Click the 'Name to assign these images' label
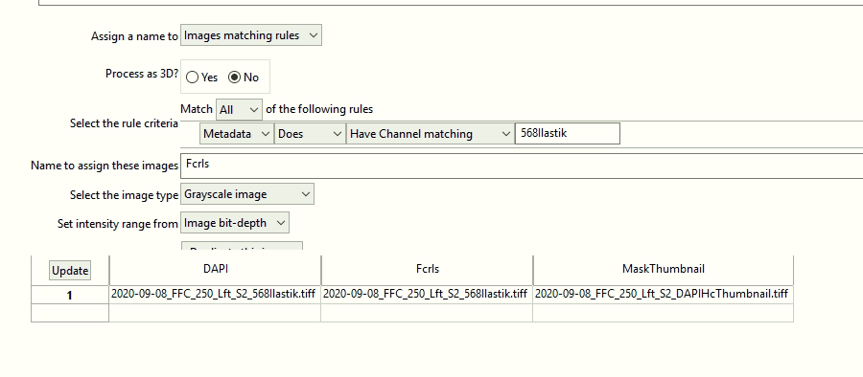Screen dimensions: 863x377 [105, 166]
